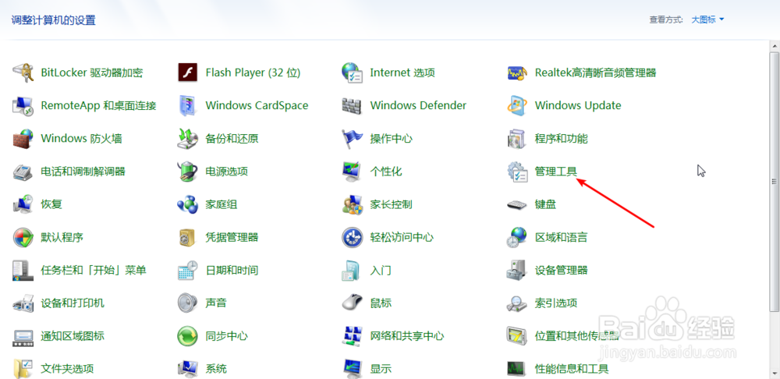This screenshot has height=379, width=780.
Task: Open the 区域和语言 text link
Action: click(x=561, y=237)
